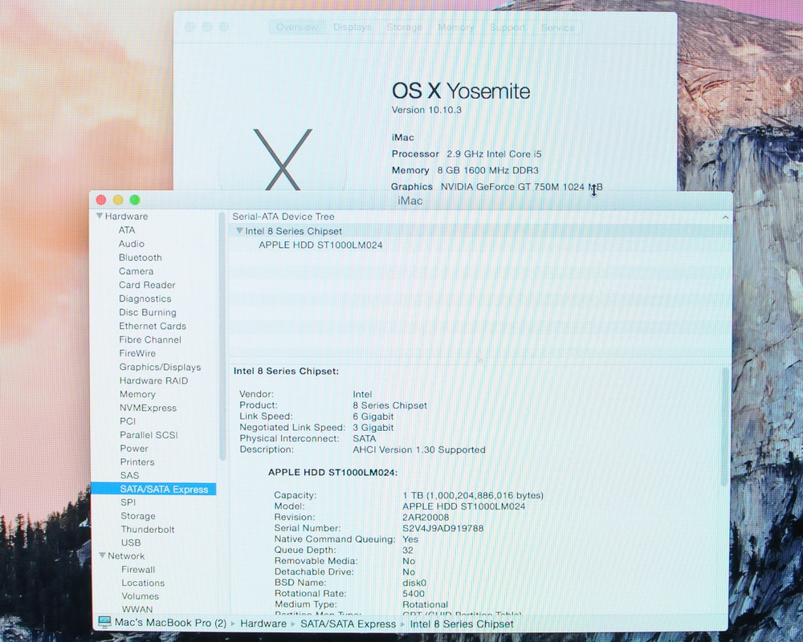Screen dimensions: 803x642
Task: Switch to Overview tab in About This Mac
Action: (297, 27)
